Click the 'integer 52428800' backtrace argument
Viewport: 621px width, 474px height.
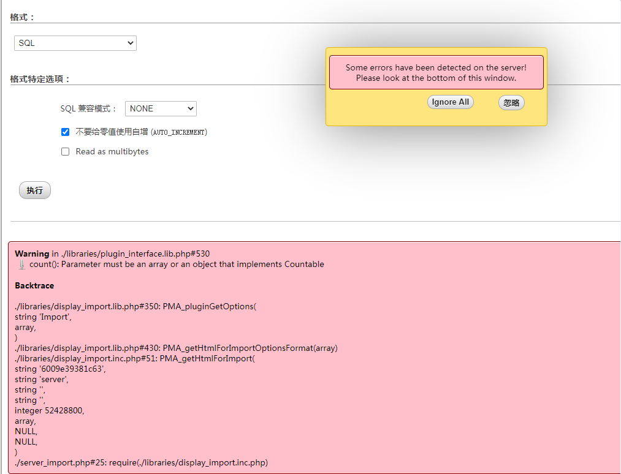49,410
